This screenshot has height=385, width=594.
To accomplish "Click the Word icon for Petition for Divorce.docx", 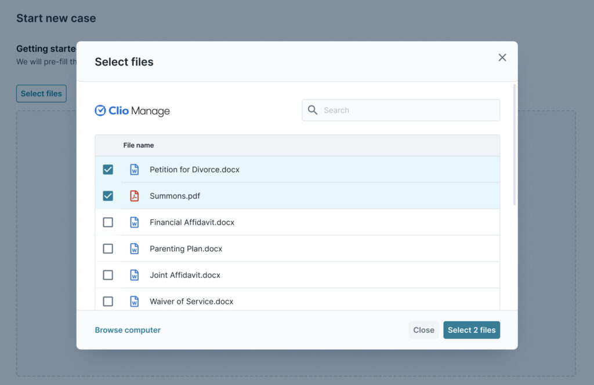I will [134, 170].
